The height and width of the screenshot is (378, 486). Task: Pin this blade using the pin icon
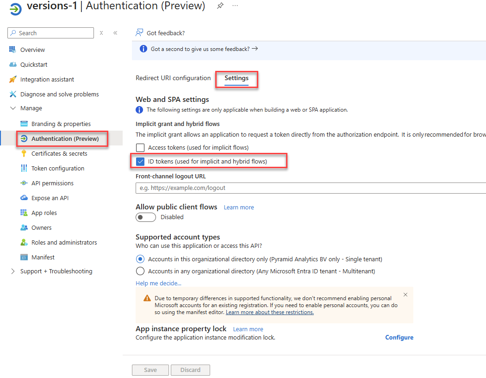tap(220, 6)
